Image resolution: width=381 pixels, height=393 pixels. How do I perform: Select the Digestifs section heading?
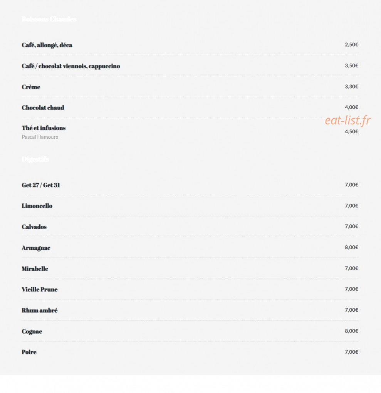tap(35, 160)
